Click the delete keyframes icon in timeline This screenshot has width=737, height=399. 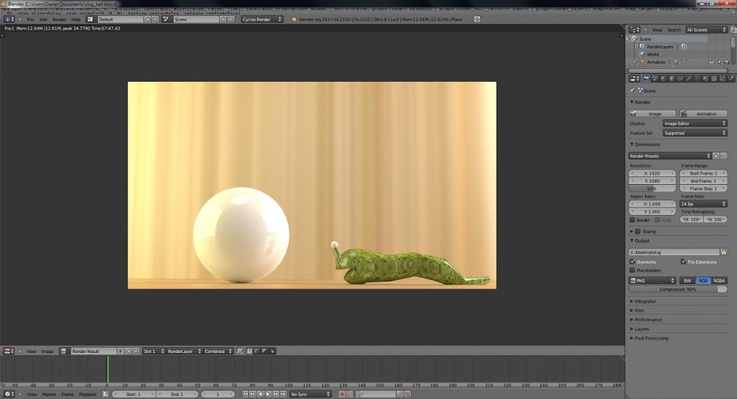[x=407, y=394]
